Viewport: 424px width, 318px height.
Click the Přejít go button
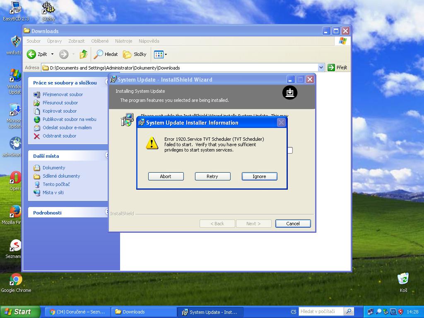[337, 67]
